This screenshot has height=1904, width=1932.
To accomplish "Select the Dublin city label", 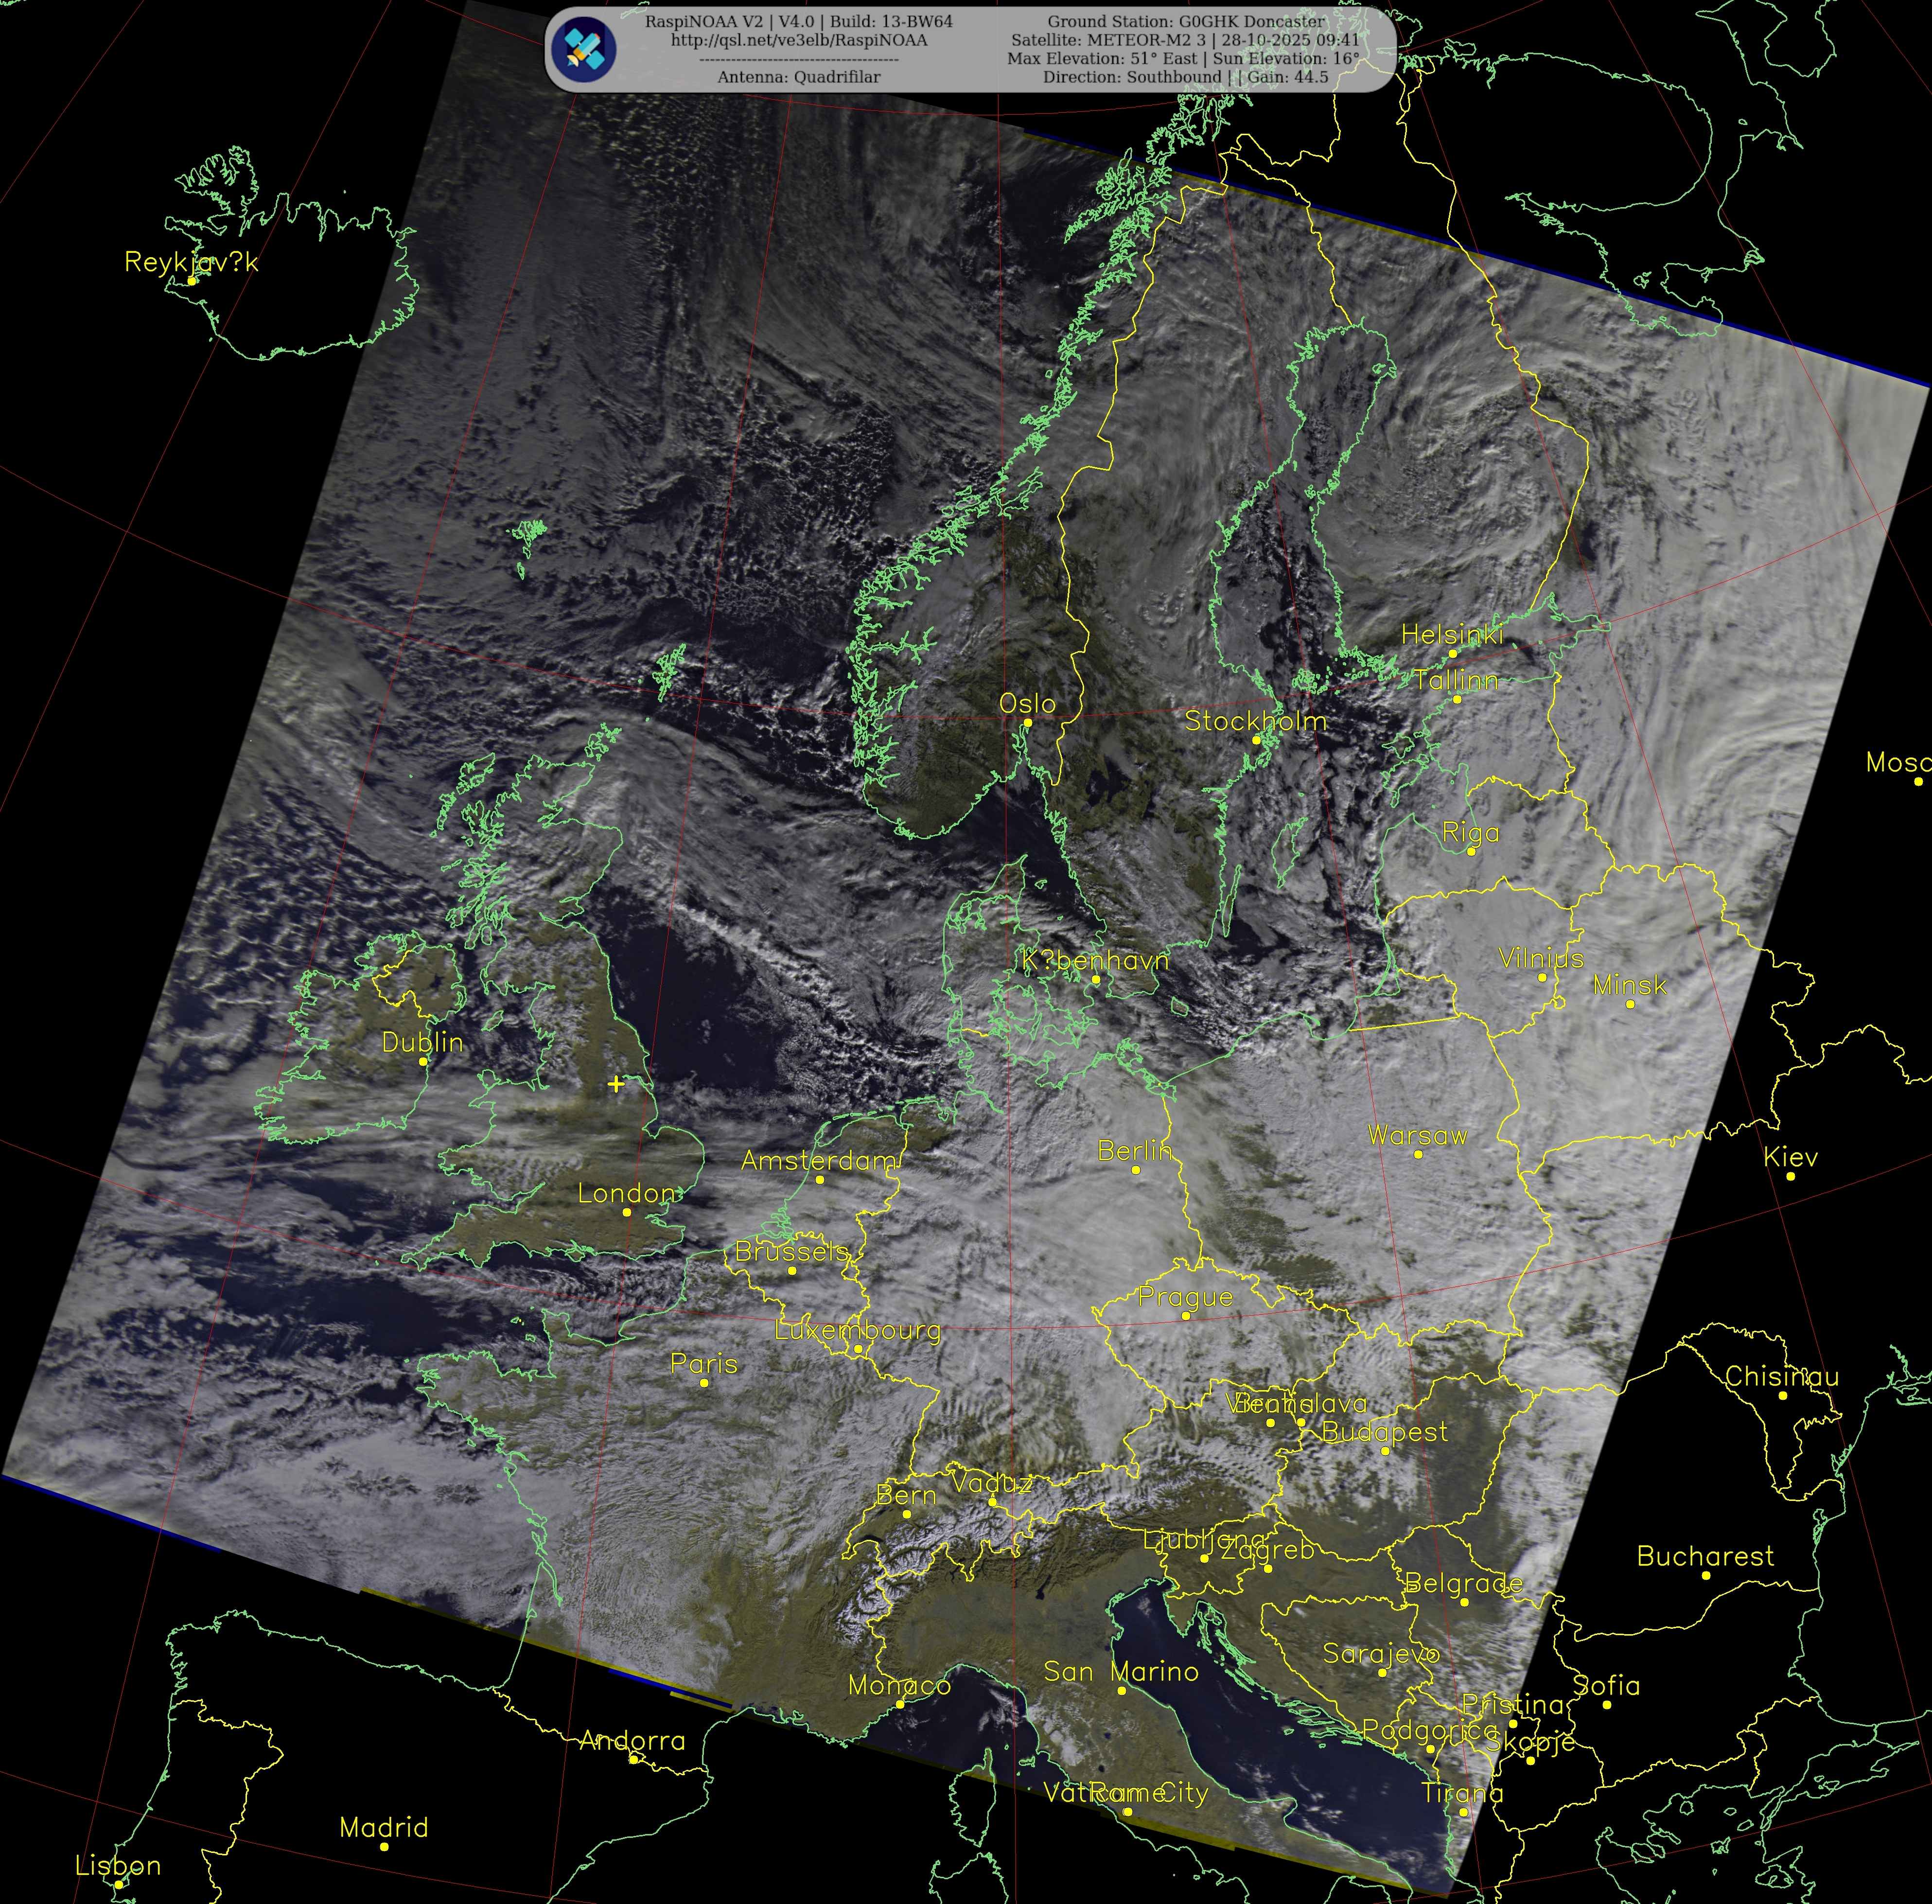I will [x=422, y=1042].
